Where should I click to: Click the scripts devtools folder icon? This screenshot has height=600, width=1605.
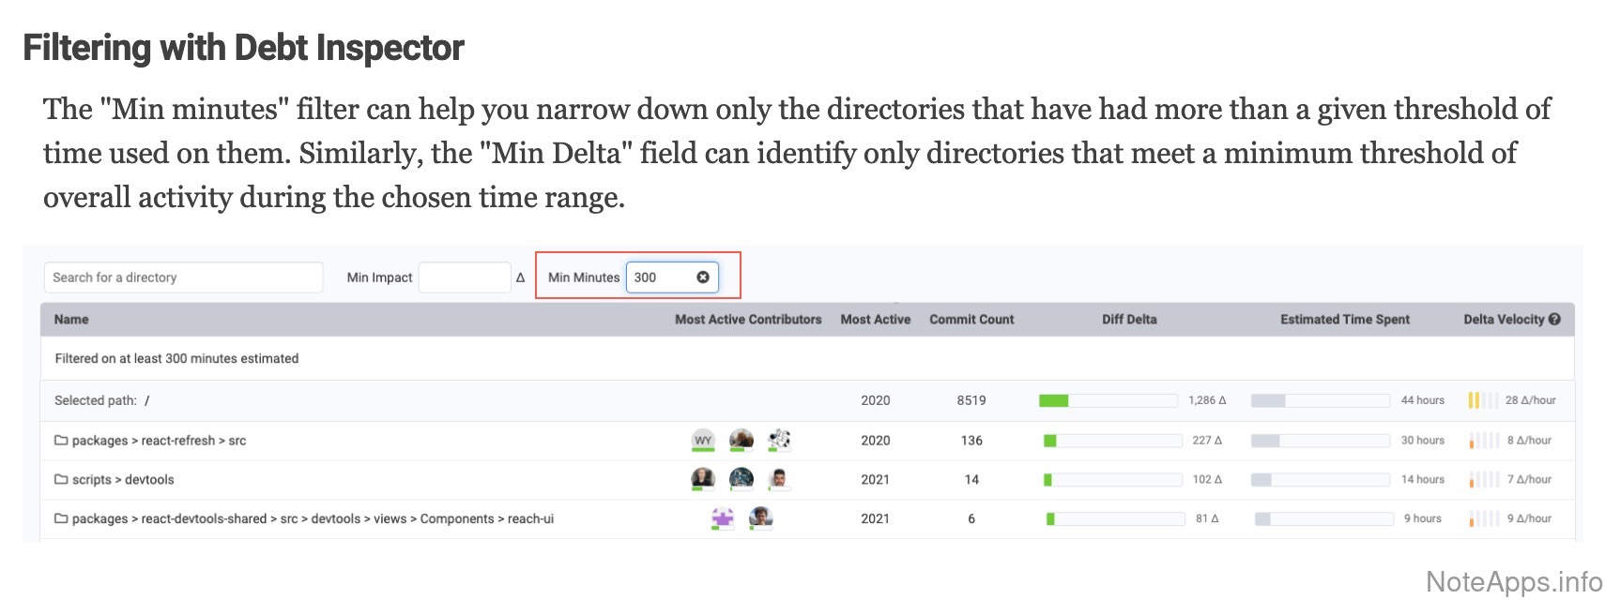click(x=61, y=480)
